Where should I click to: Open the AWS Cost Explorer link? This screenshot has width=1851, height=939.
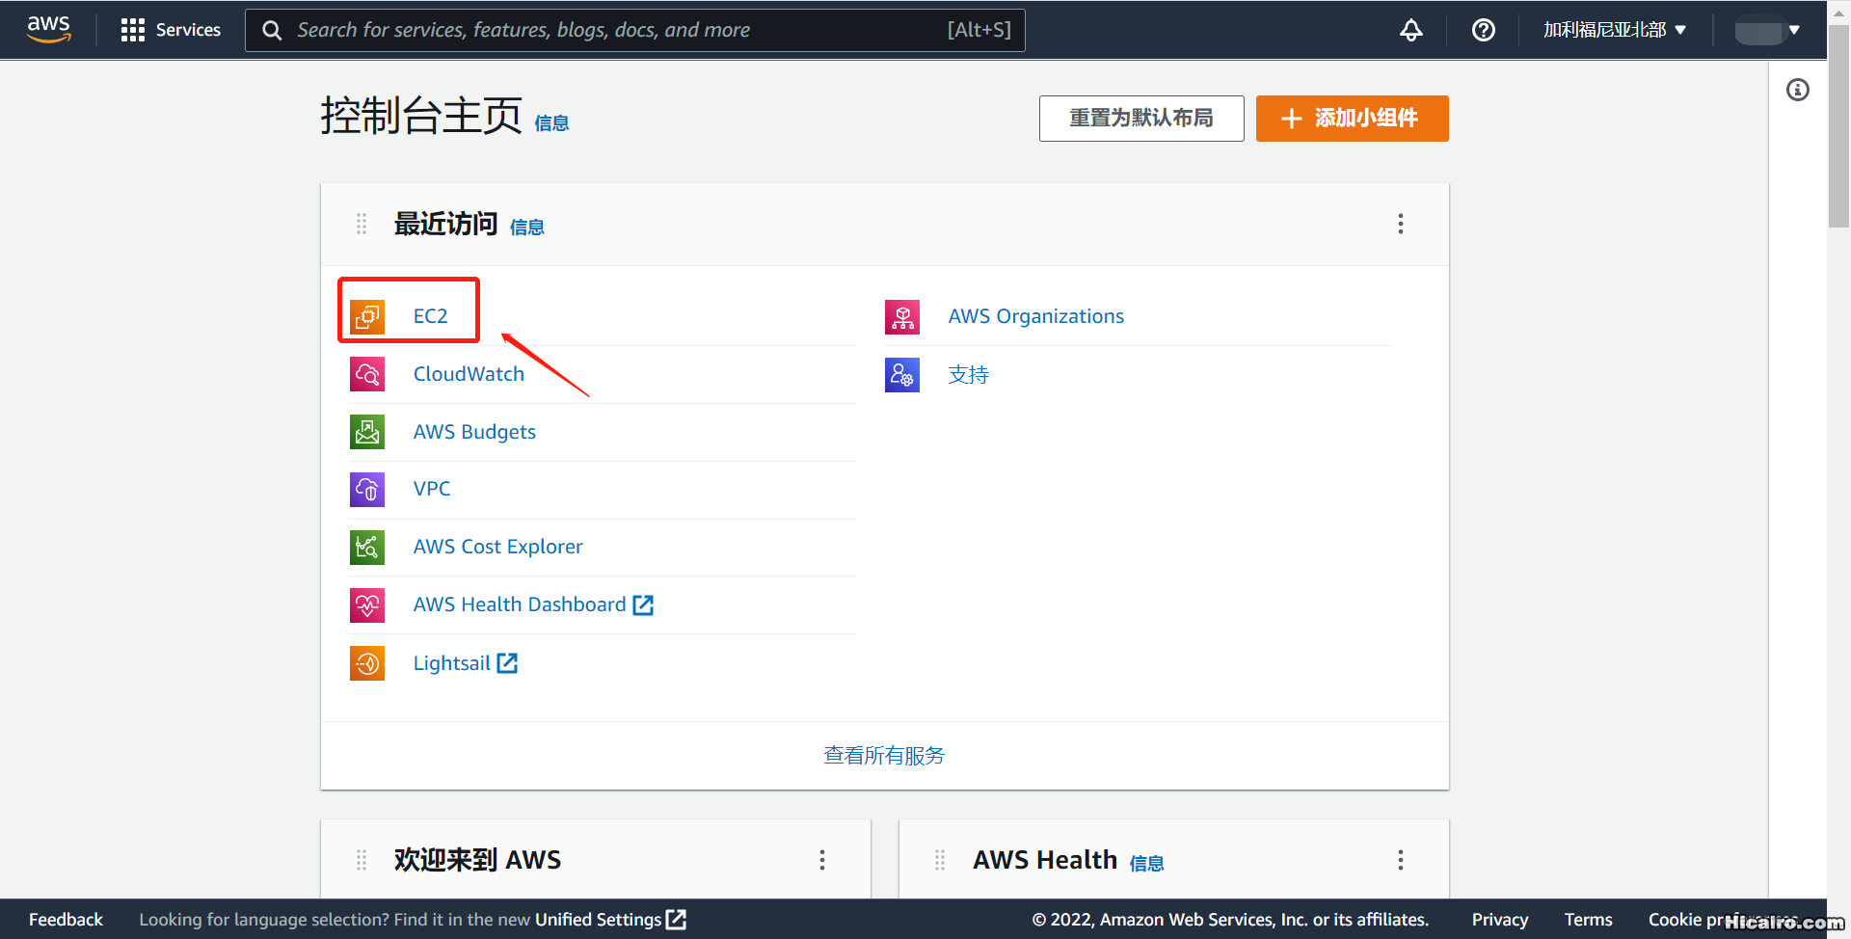497,547
